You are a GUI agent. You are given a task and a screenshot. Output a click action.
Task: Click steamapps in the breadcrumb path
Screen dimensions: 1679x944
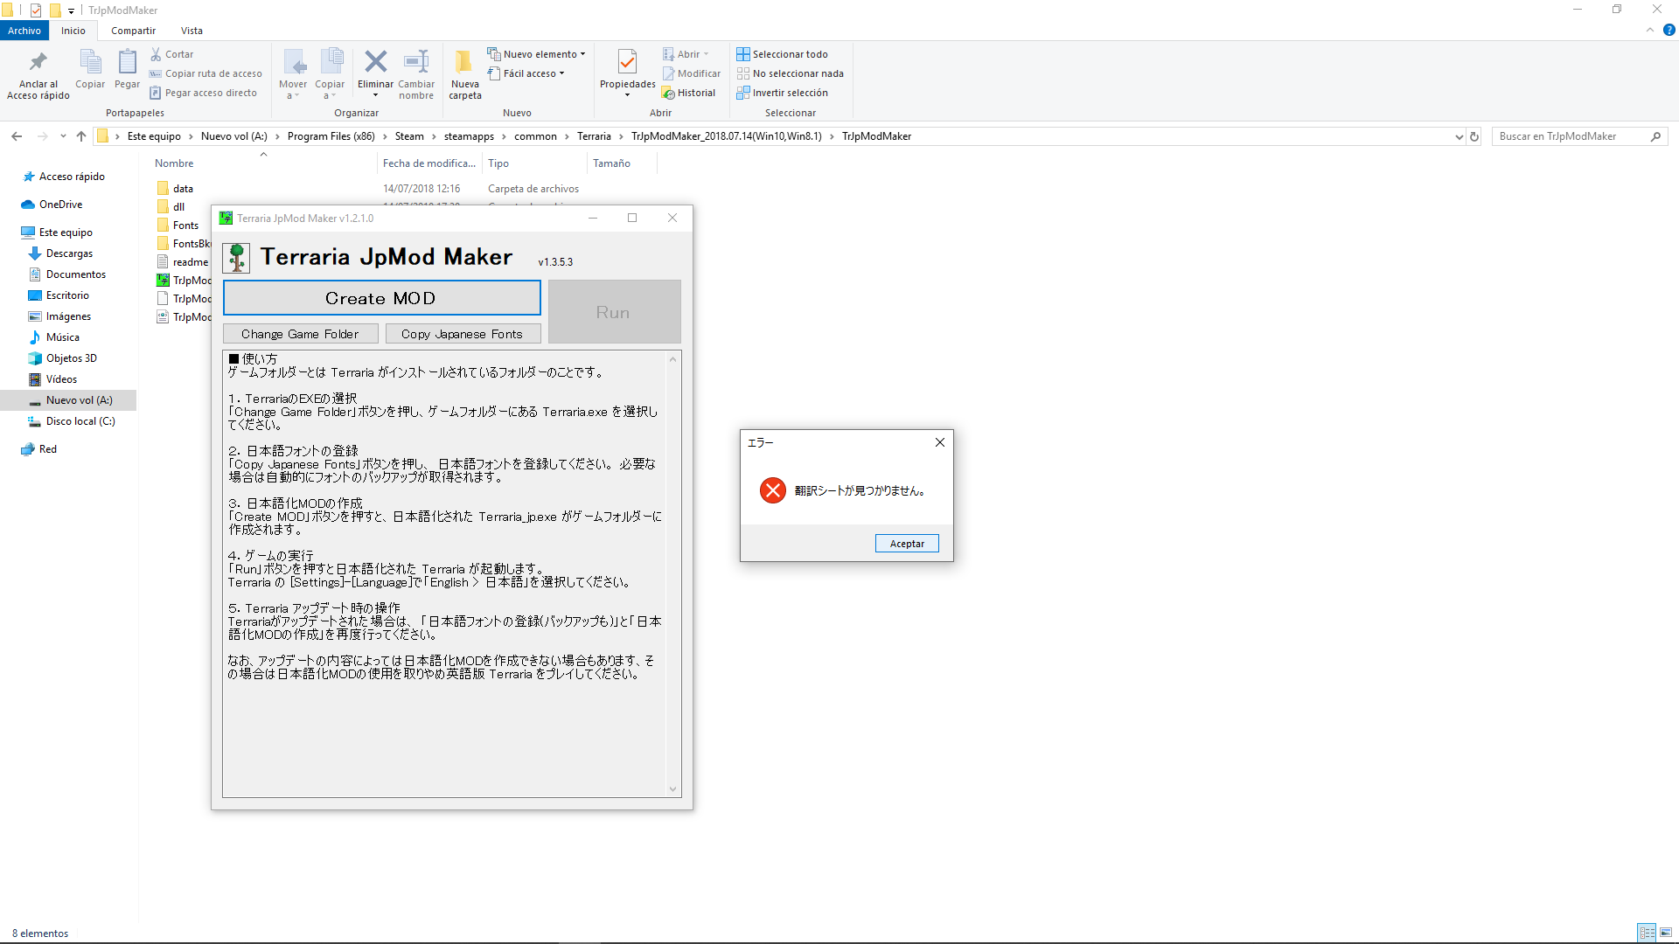coord(469,136)
